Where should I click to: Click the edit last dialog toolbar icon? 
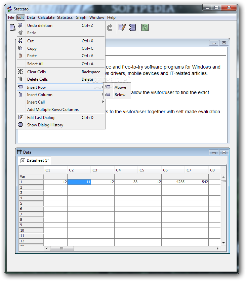pos(122,28)
